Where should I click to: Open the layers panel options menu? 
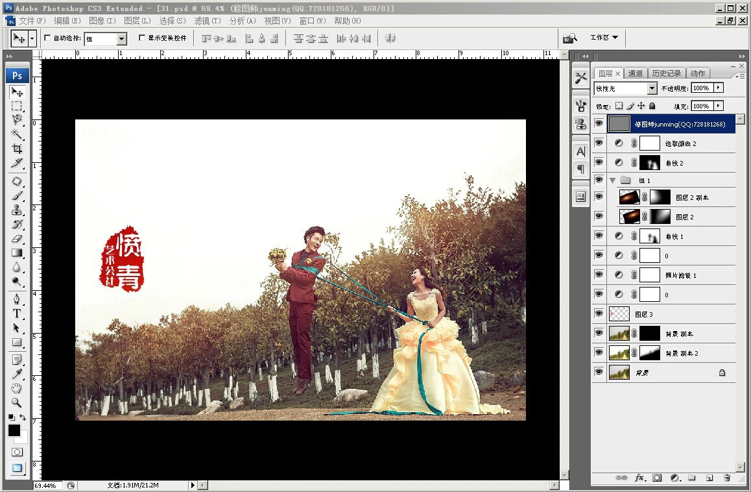[x=741, y=76]
